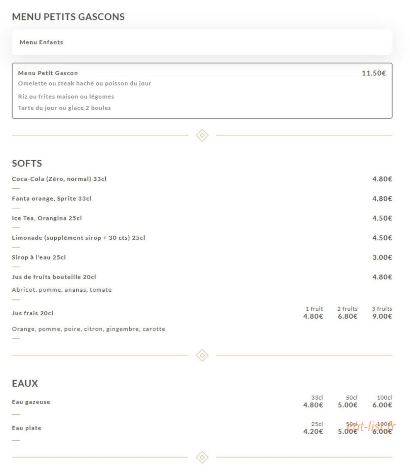410x473 pixels.
Task: Click the MENU PETITS GASCONS heading
Action: (68, 17)
